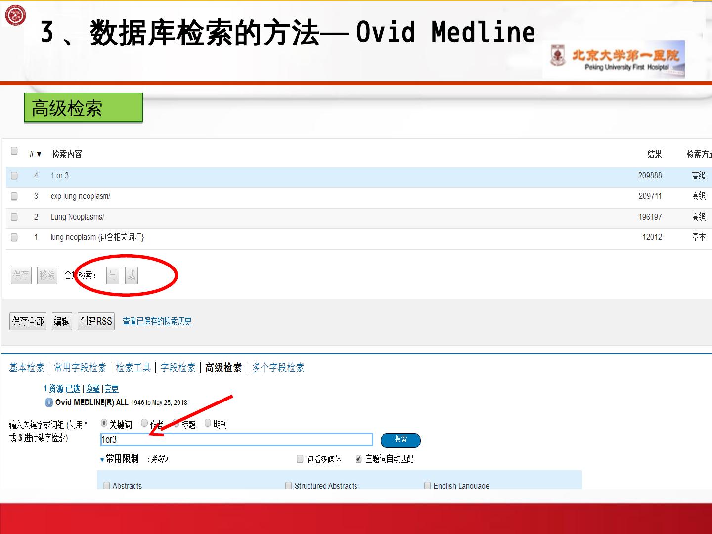Click the 变更 link

click(x=111, y=389)
